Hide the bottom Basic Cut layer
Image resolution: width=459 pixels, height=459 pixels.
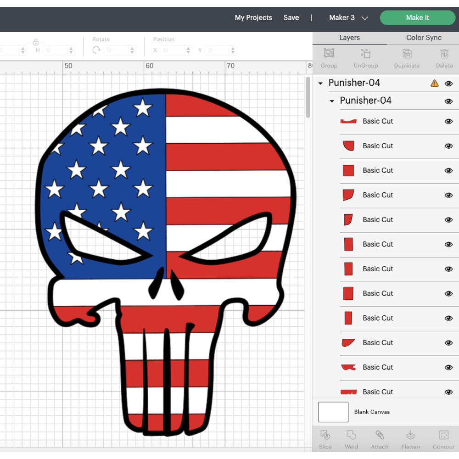click(448, 392)
